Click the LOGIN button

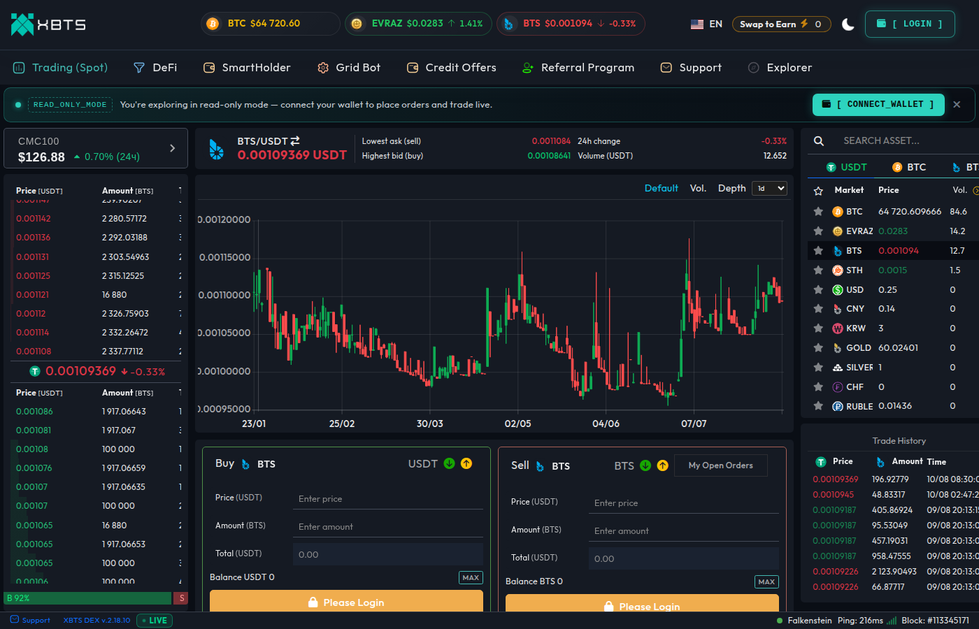pos(910,24)
